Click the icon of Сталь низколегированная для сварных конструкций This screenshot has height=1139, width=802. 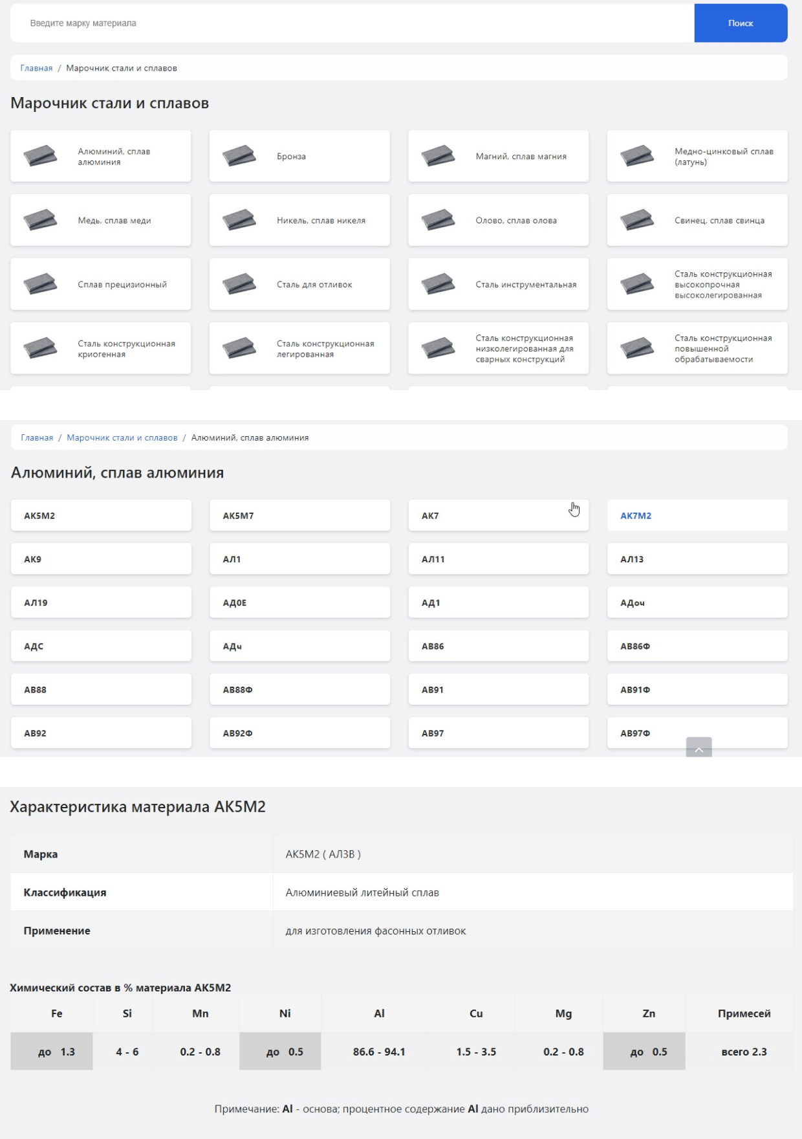[x=438, y=348]
